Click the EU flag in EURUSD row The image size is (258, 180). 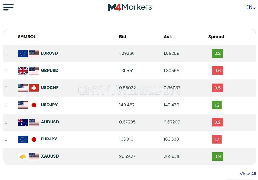(x=23, y=53)
